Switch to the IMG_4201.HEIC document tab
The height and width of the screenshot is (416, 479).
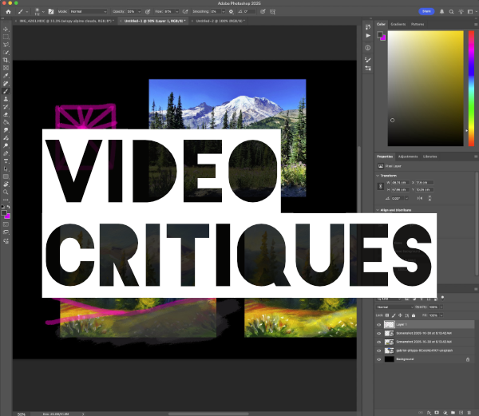65,21
